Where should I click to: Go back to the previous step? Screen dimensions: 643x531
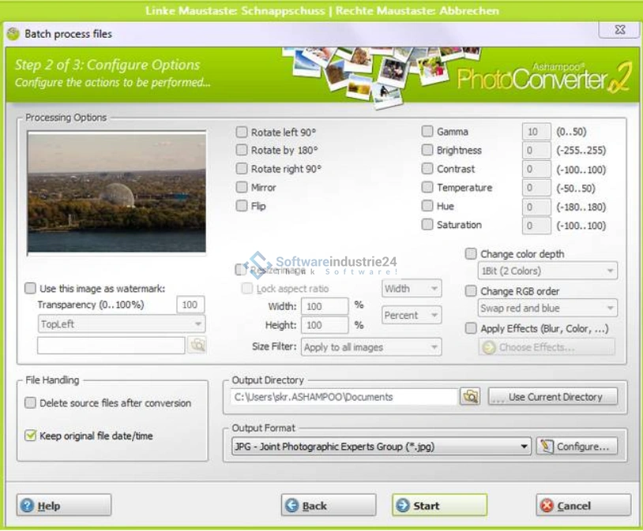(328, 506)
